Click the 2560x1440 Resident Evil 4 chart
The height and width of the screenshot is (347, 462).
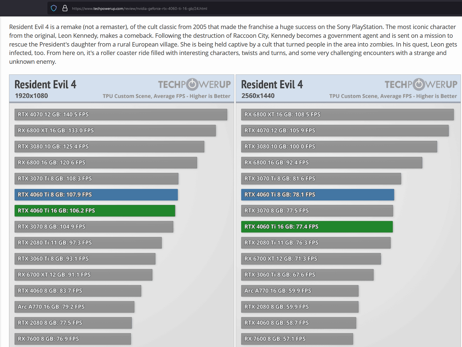click(348, 211)
